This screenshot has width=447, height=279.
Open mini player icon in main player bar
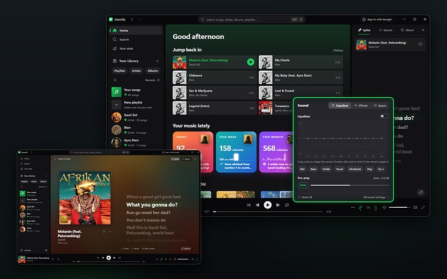[415, 207]
